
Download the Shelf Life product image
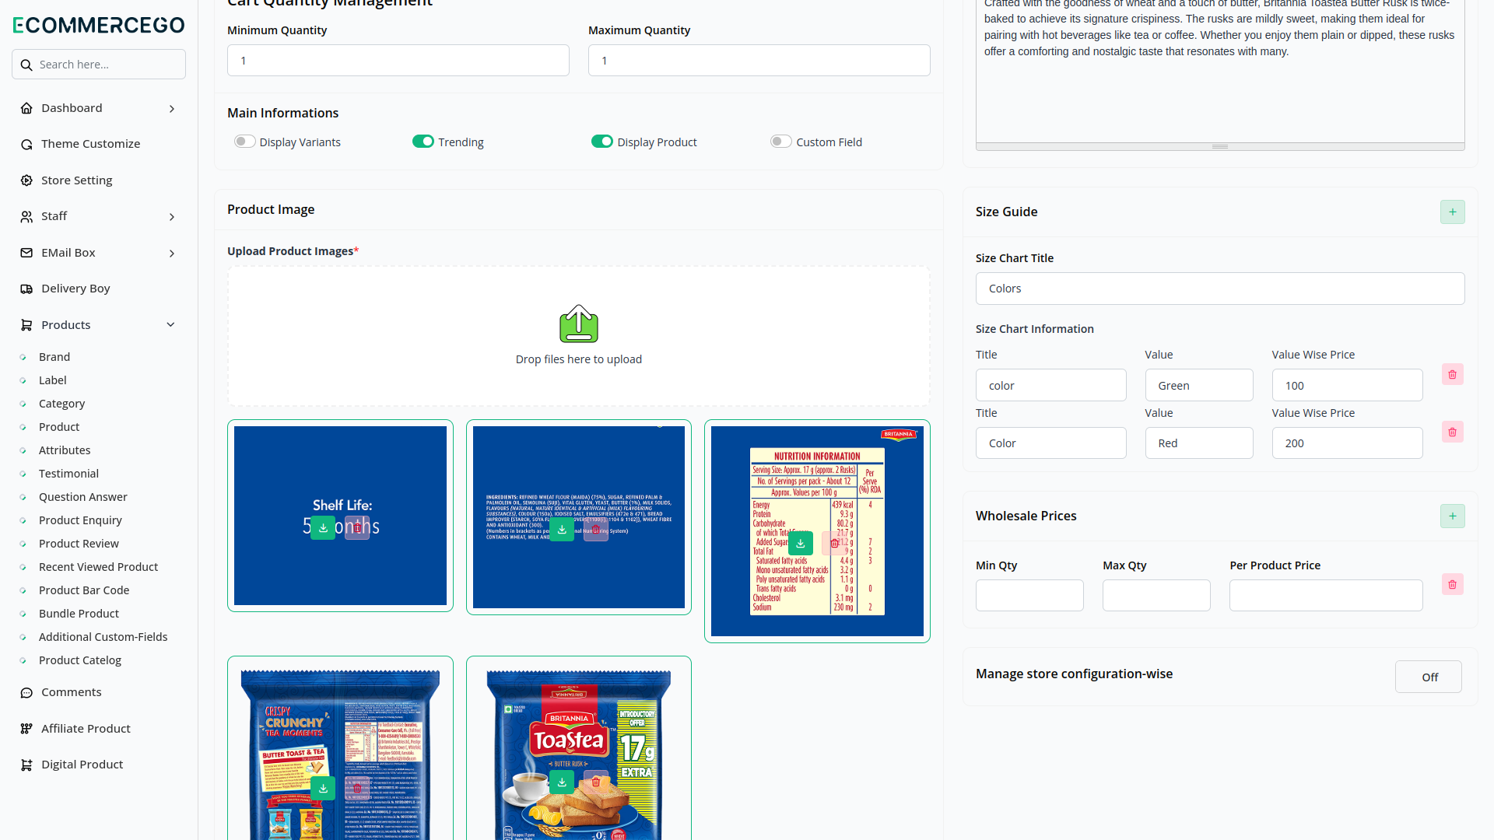(323, 527)
